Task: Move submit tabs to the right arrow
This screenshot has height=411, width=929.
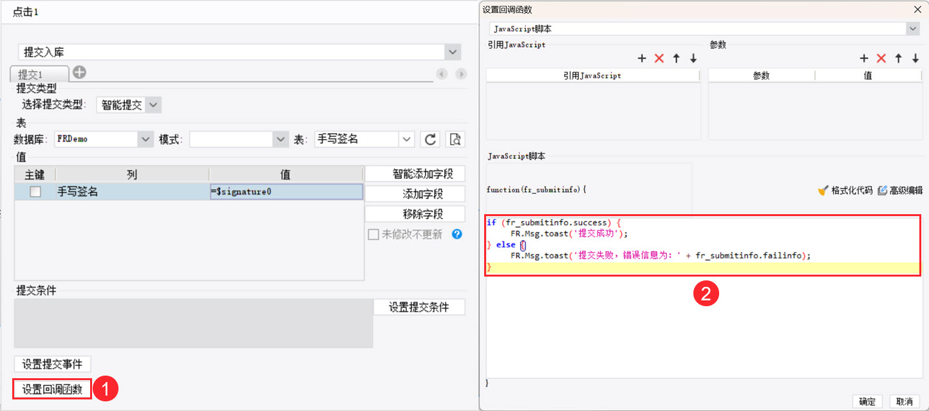Action: point(461,74)
